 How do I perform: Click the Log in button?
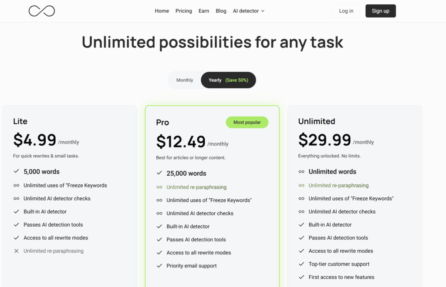346,11
